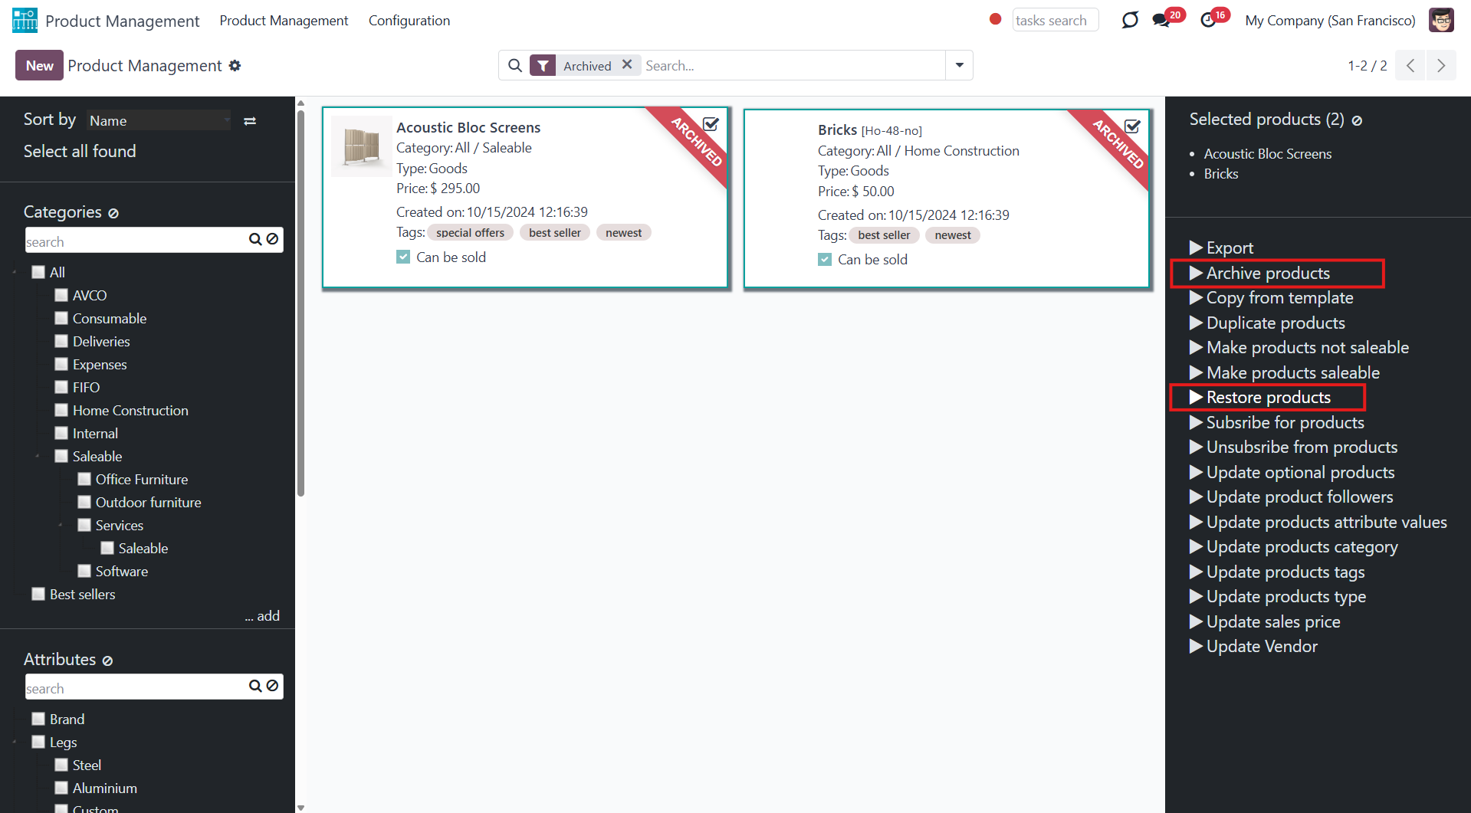Check the Steel attribute value
This screenshot has width=1471, height=813.
(x=61, y=765)
